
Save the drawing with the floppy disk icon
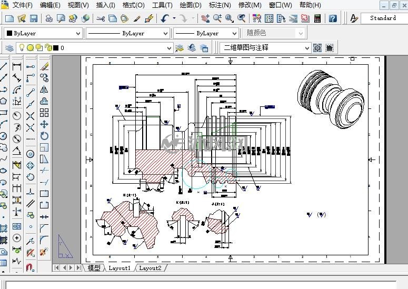pyautogui.click(x=34, y=18)
